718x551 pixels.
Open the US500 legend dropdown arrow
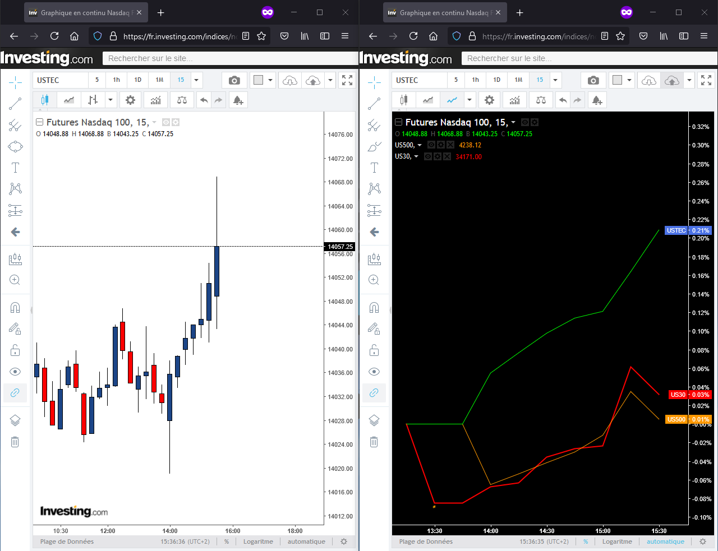[x=420, y=145]
